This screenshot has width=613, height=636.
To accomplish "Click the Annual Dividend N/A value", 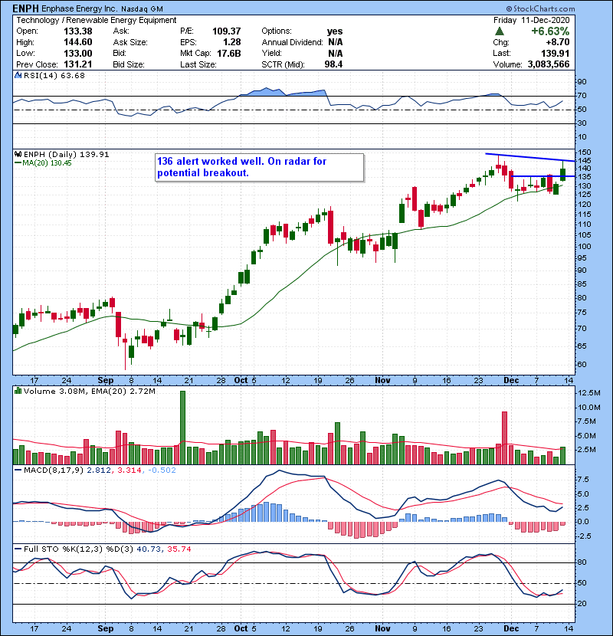I will (335, 42).
